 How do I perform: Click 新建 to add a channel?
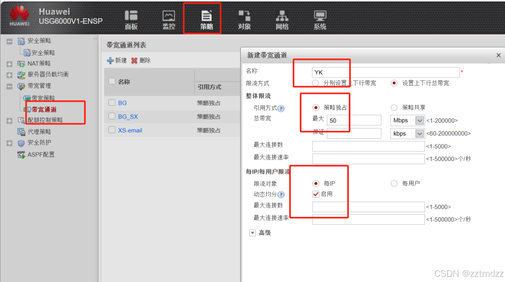click(x=117, y=61)
